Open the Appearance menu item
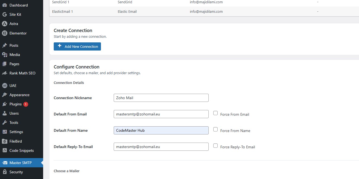 point(19,95)
